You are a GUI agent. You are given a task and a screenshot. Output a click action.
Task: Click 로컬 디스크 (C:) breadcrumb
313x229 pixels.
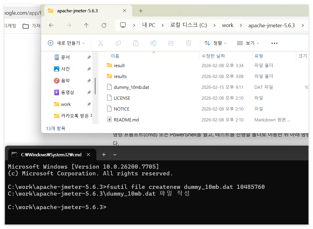pyautogui.click(x=188, y=25)
